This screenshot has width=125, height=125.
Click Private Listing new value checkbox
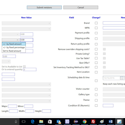coord(104,54)
